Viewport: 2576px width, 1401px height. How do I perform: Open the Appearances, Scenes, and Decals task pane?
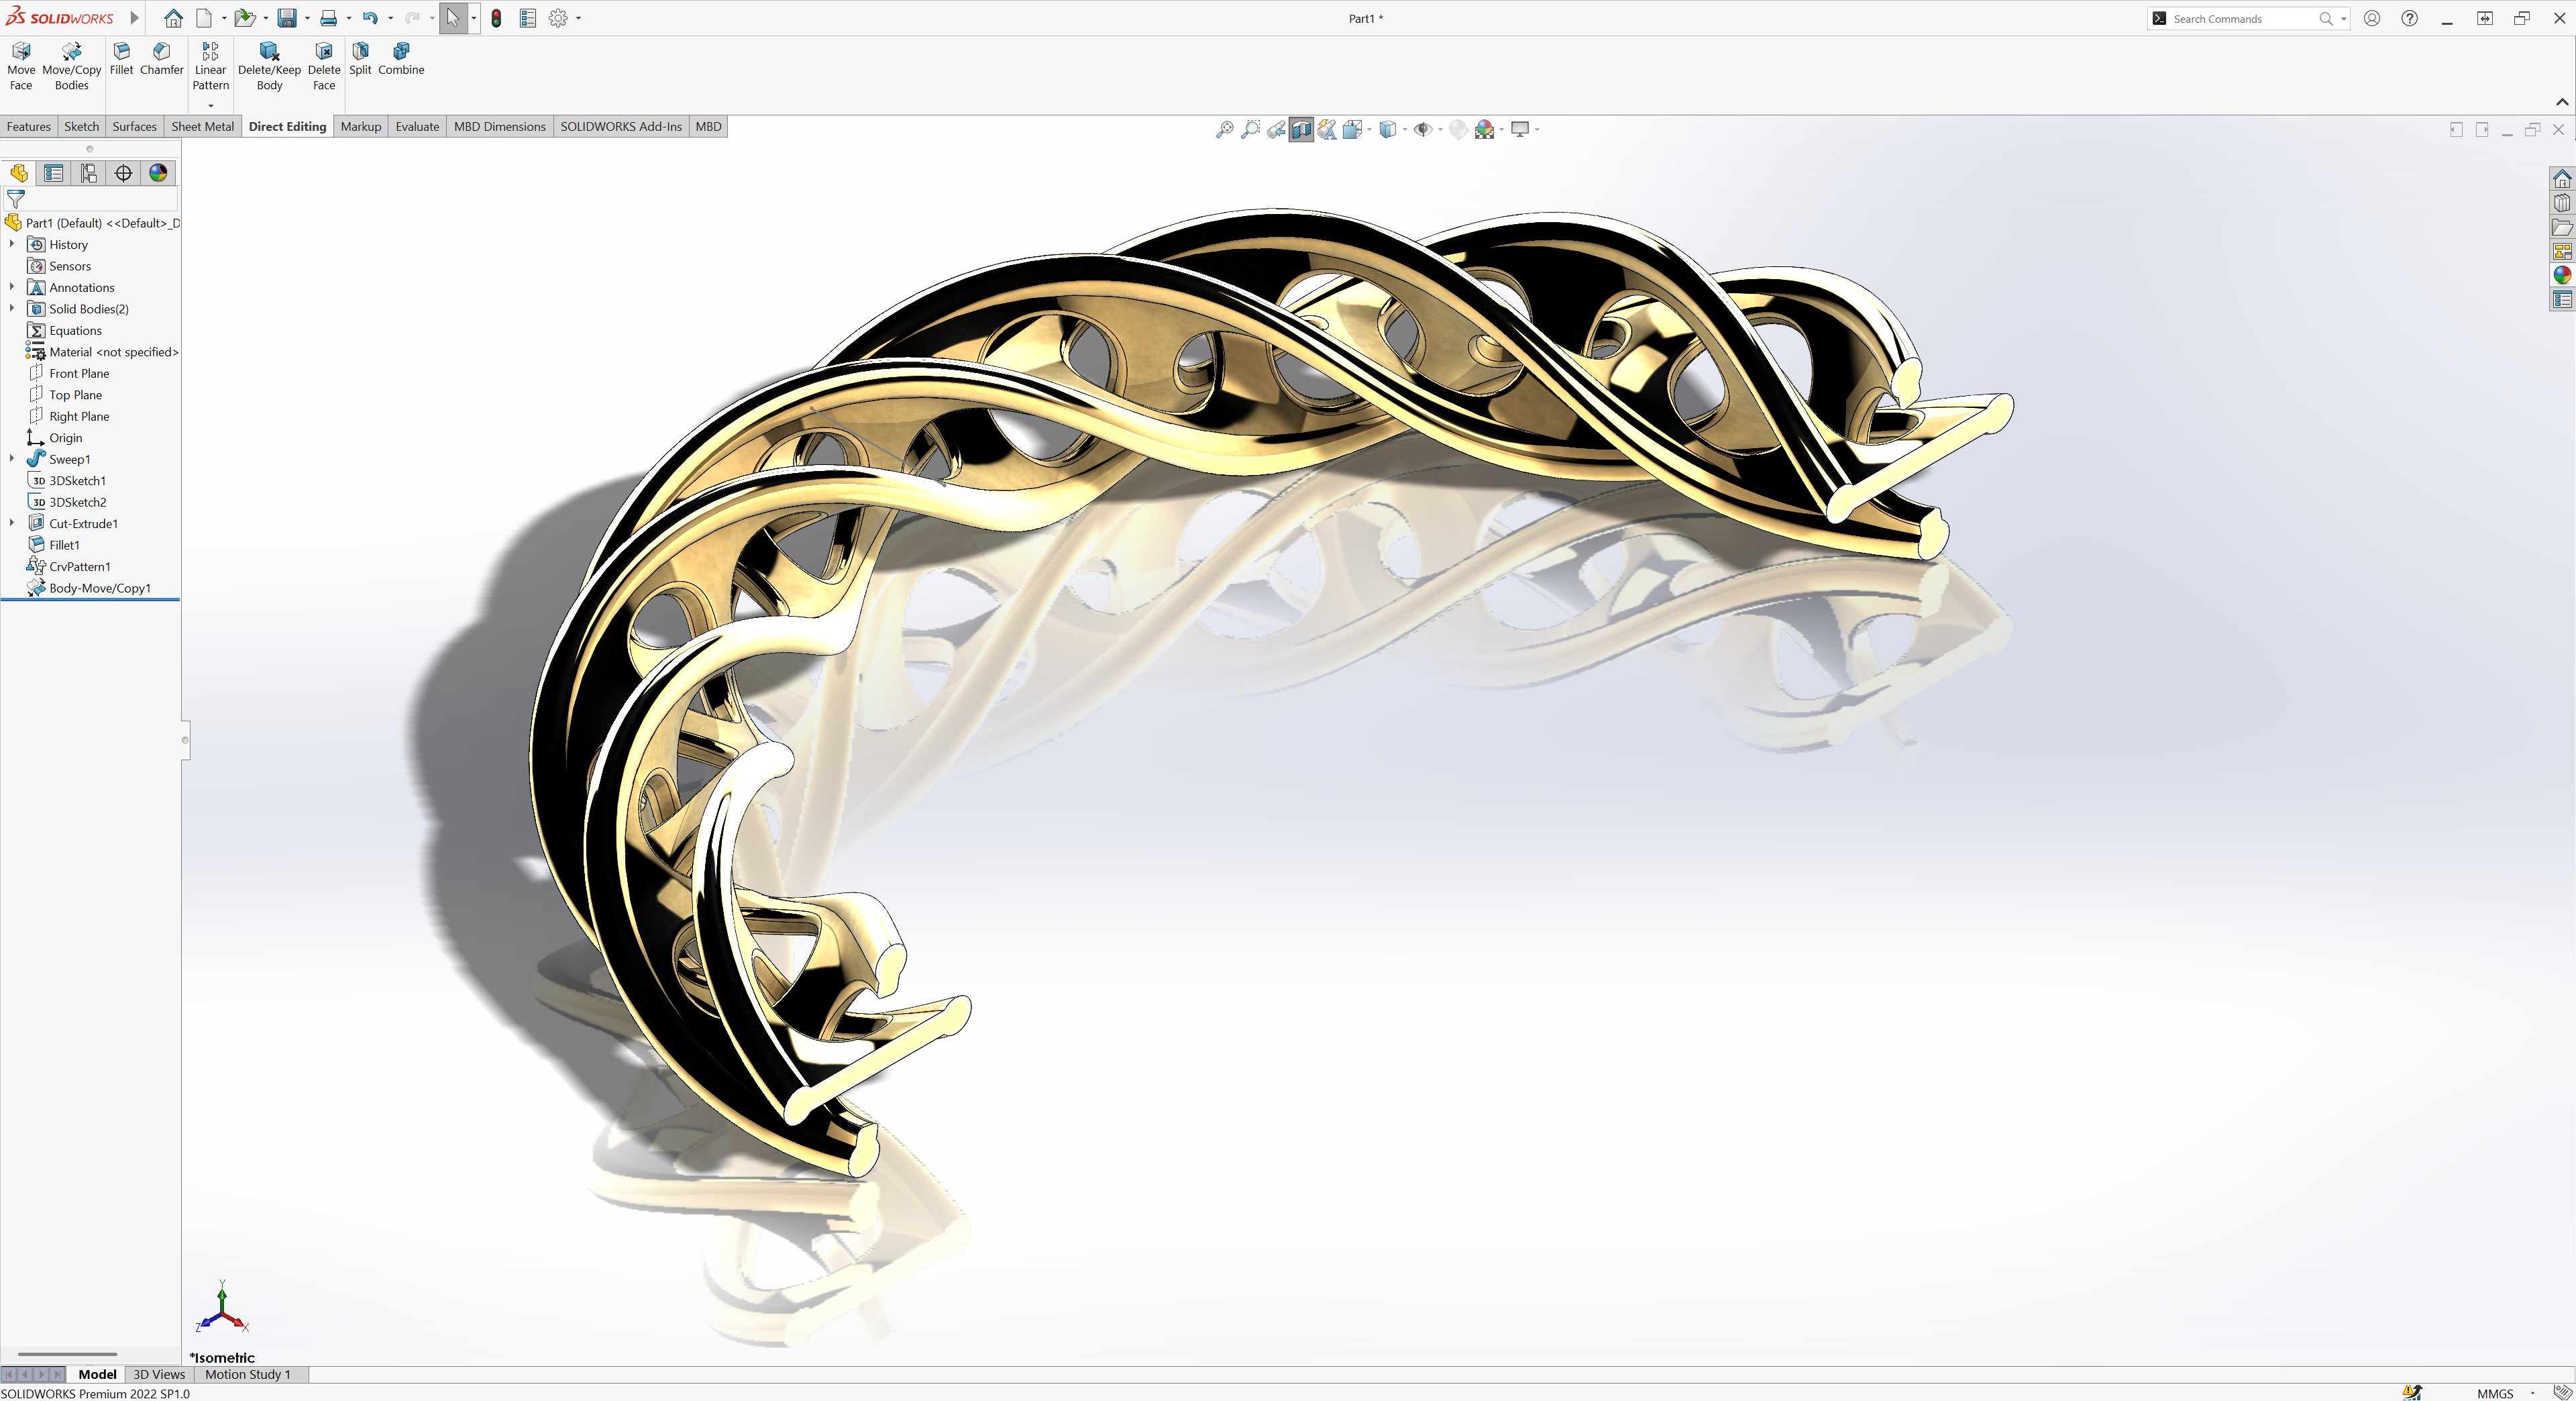click(2562, 275)
